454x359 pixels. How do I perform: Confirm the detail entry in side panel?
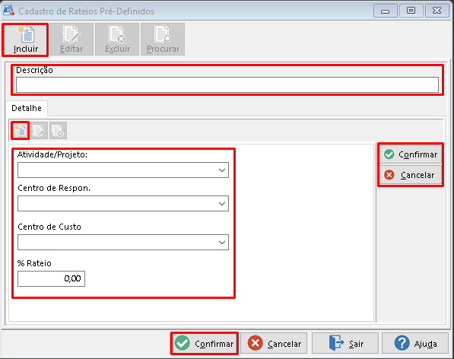(411, 154)
